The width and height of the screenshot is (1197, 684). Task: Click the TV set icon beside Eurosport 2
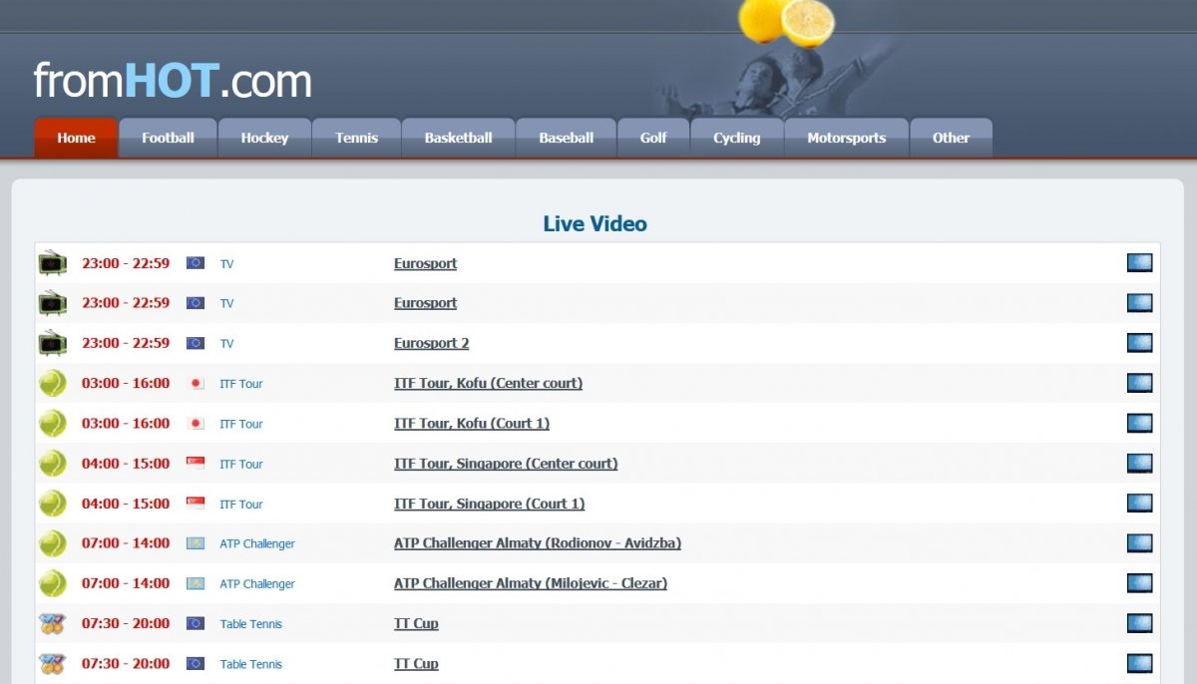click(x=52, y=343)
